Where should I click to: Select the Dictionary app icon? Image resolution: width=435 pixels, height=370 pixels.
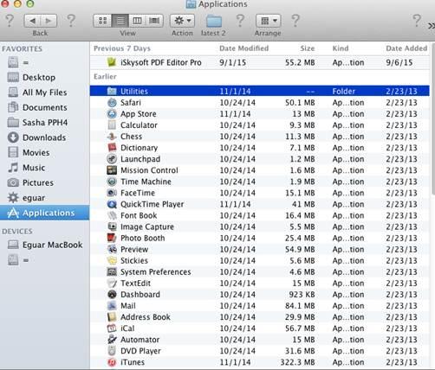pos(112,148)
